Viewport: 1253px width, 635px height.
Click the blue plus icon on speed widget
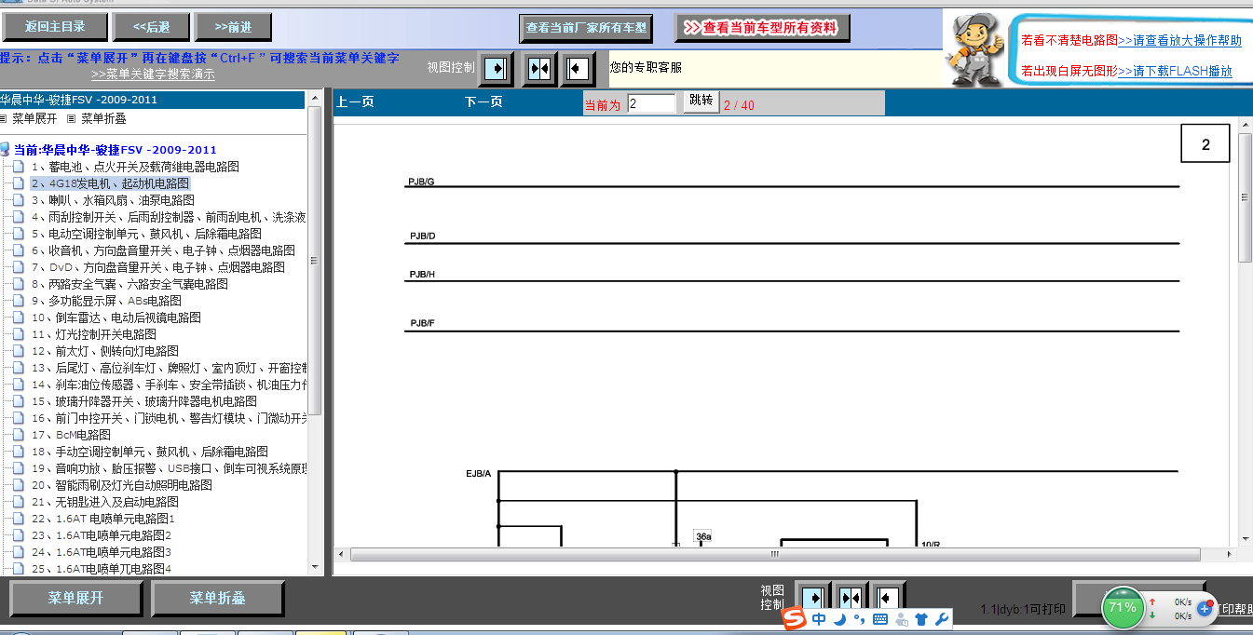(x=1204, y=608)
